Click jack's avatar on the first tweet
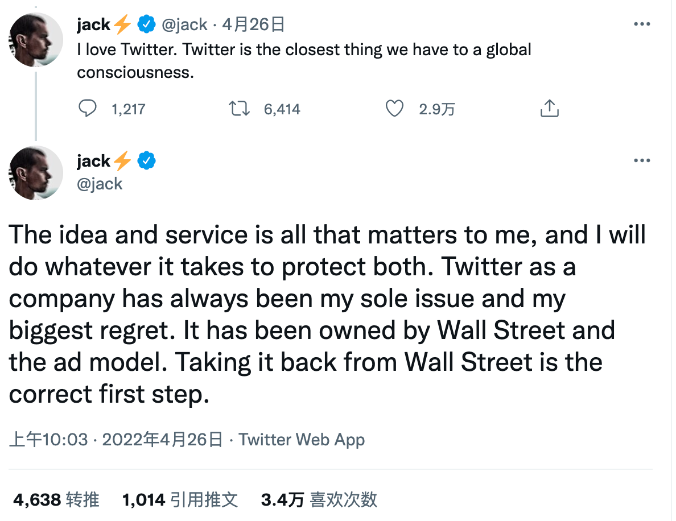676x521 pixels. pos(36,39)
